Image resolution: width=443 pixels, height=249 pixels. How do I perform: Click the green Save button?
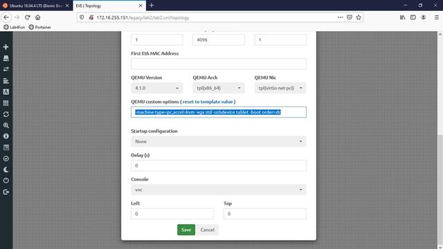186,230
